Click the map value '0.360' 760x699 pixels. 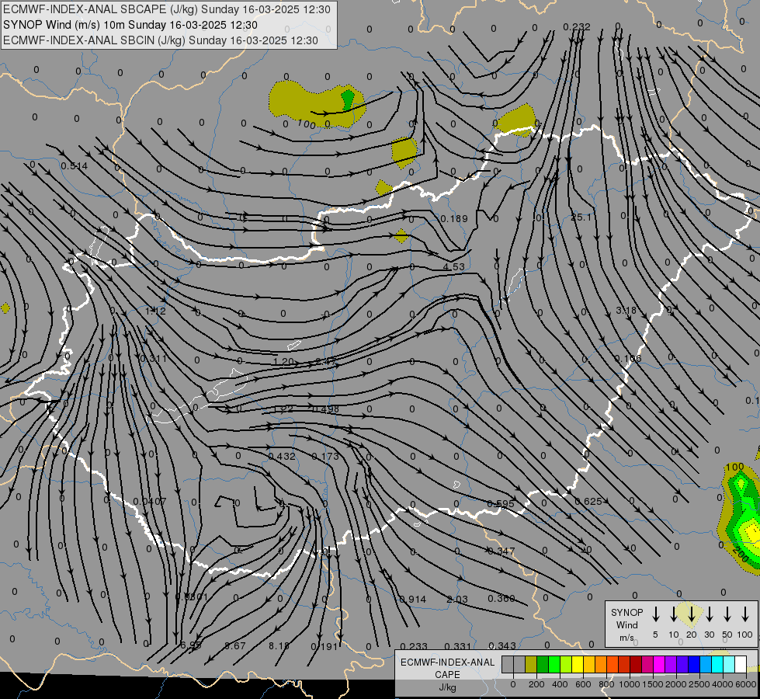click(501, 598)
